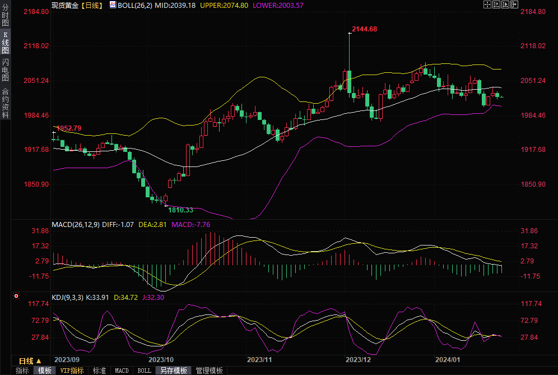Choose the 标准 template
This screenshot has height=375, width=558.
coord(99,371)
